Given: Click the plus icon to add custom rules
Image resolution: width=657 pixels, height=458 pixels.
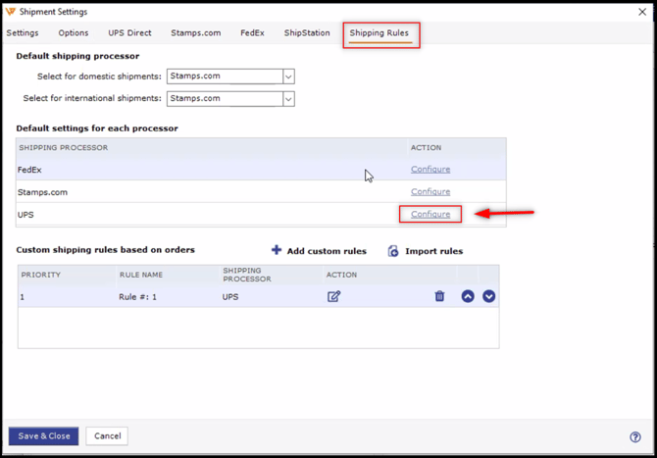Looking at the screenshot, I should 277,250.
